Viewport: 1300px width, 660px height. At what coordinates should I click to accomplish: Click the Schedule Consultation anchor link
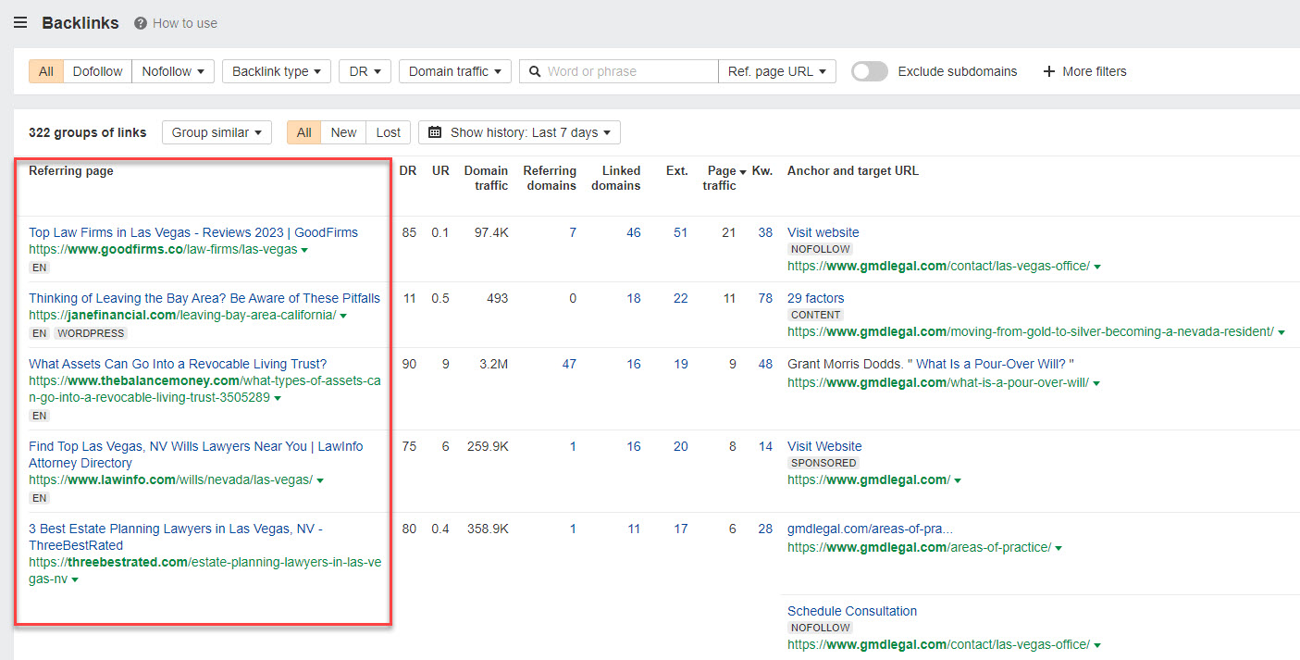[852, 611]
